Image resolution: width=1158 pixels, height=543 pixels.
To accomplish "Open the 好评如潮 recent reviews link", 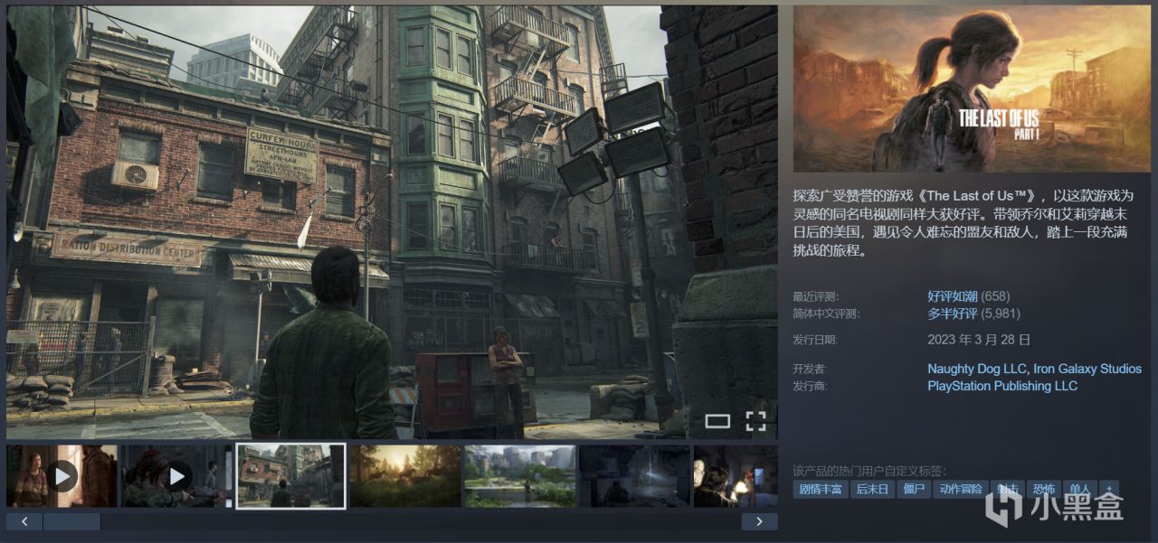I will click(x=953, y=296).
